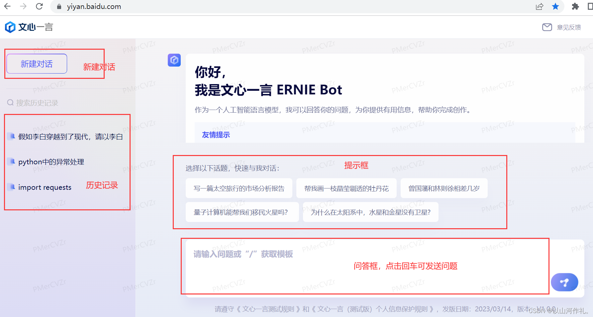The width and height of the screenshot is (593, 317).
Task: Open history item python中的异常处理
Action: point(51,162)
